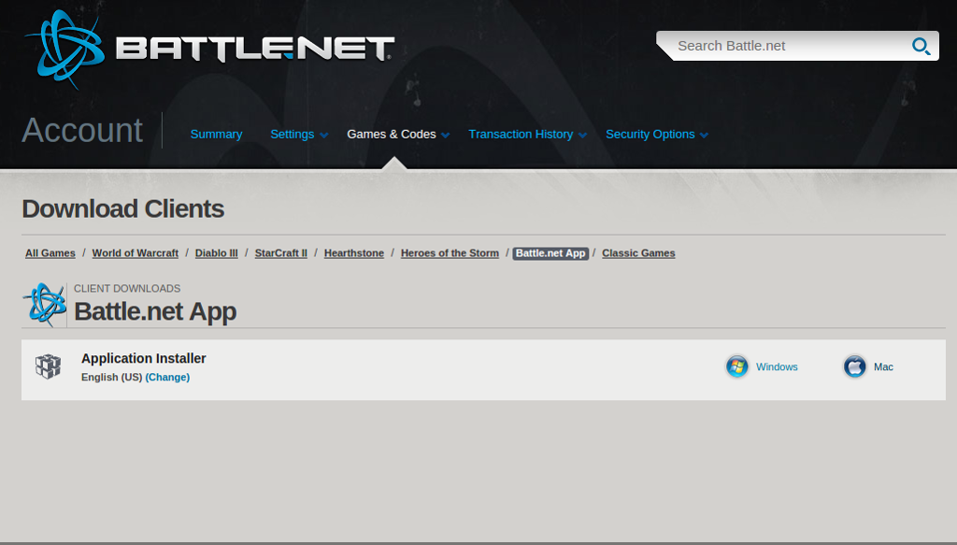Click the Battle.net logo in the header
The width and height of the screenshot is (957, 545).
pos(209,49)
